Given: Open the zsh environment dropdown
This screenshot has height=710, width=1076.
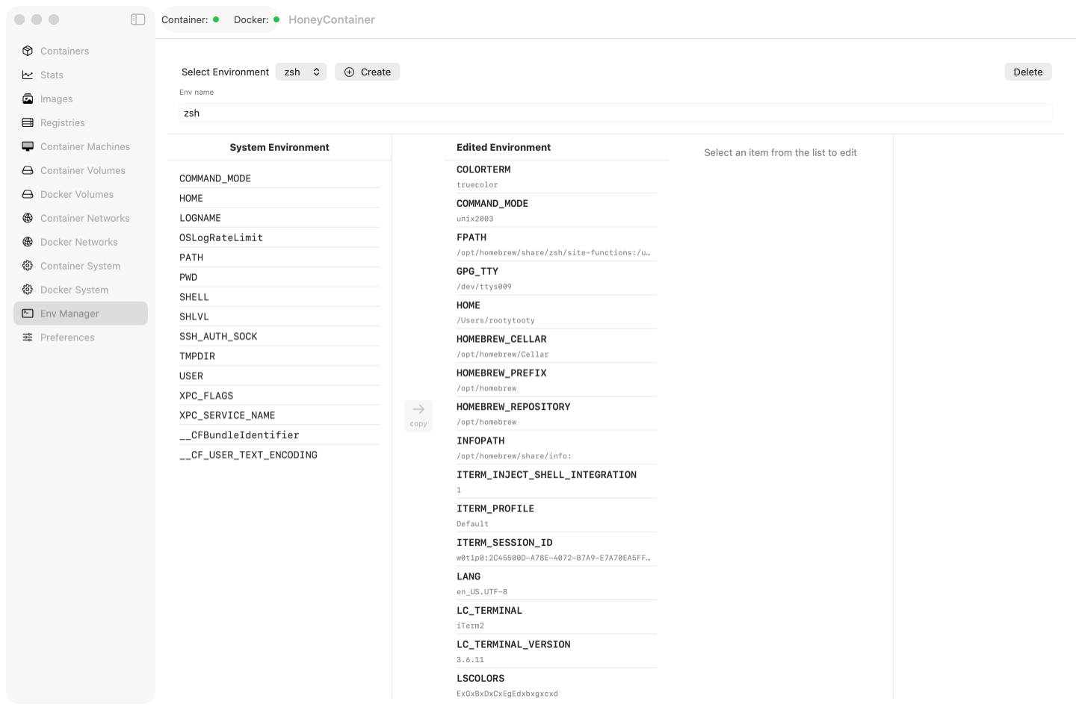Looking at the screenshot, I should (x=301, y=72).
